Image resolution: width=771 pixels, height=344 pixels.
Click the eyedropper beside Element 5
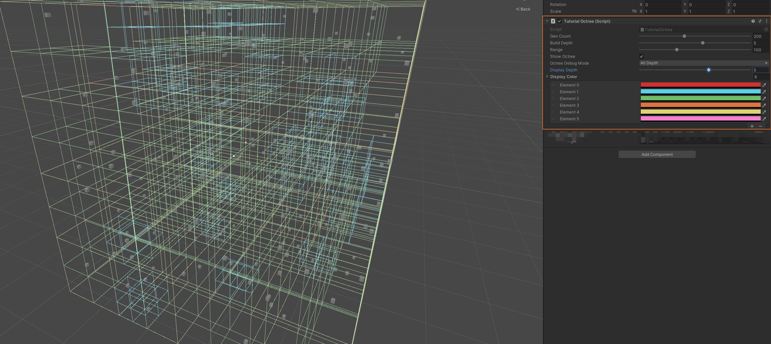pos(765,119)
